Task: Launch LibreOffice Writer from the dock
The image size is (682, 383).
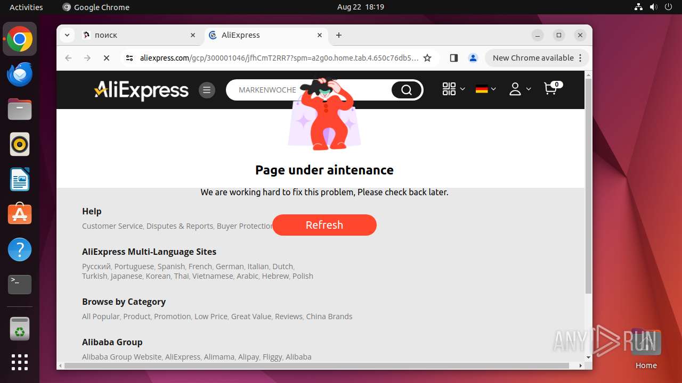Action: pyautogui.click(x=20, y=179)
